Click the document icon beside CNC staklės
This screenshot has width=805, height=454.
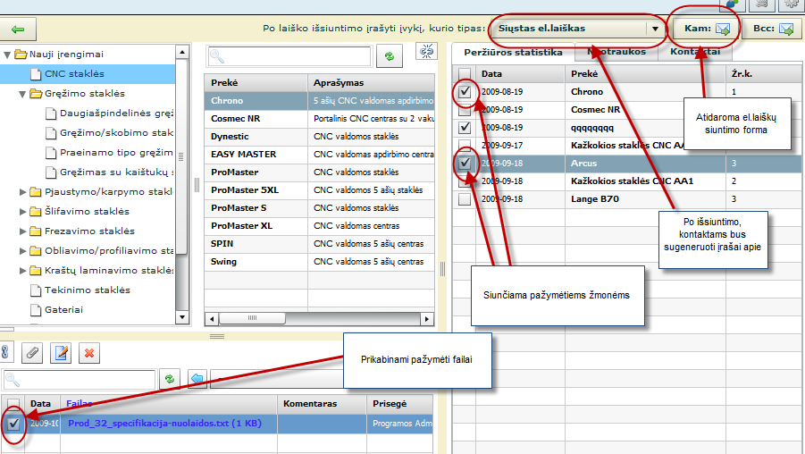pos(36,74)
